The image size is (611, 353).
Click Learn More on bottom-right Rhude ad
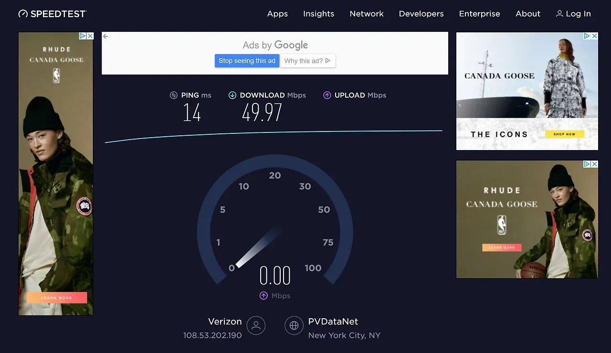[502, 247]
